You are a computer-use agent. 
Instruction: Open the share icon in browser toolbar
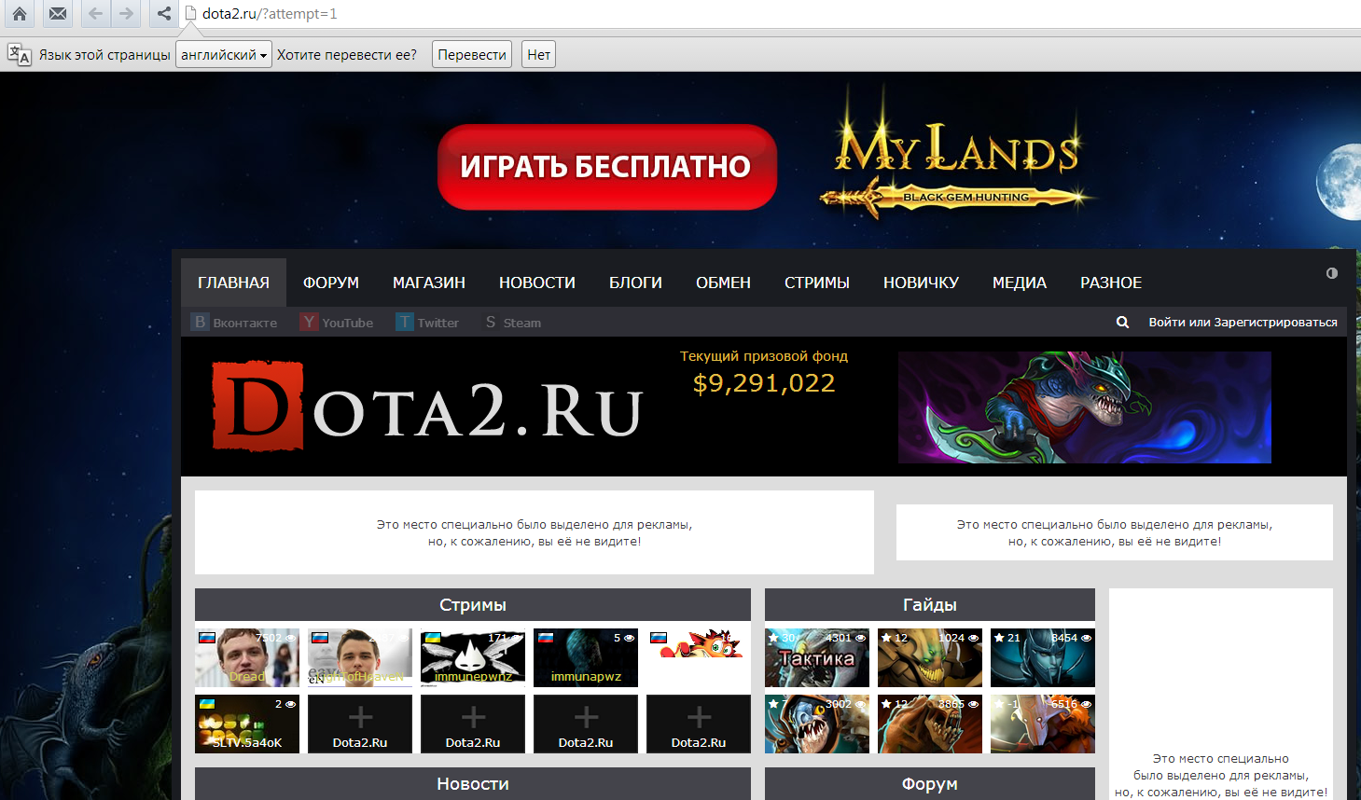164,14
